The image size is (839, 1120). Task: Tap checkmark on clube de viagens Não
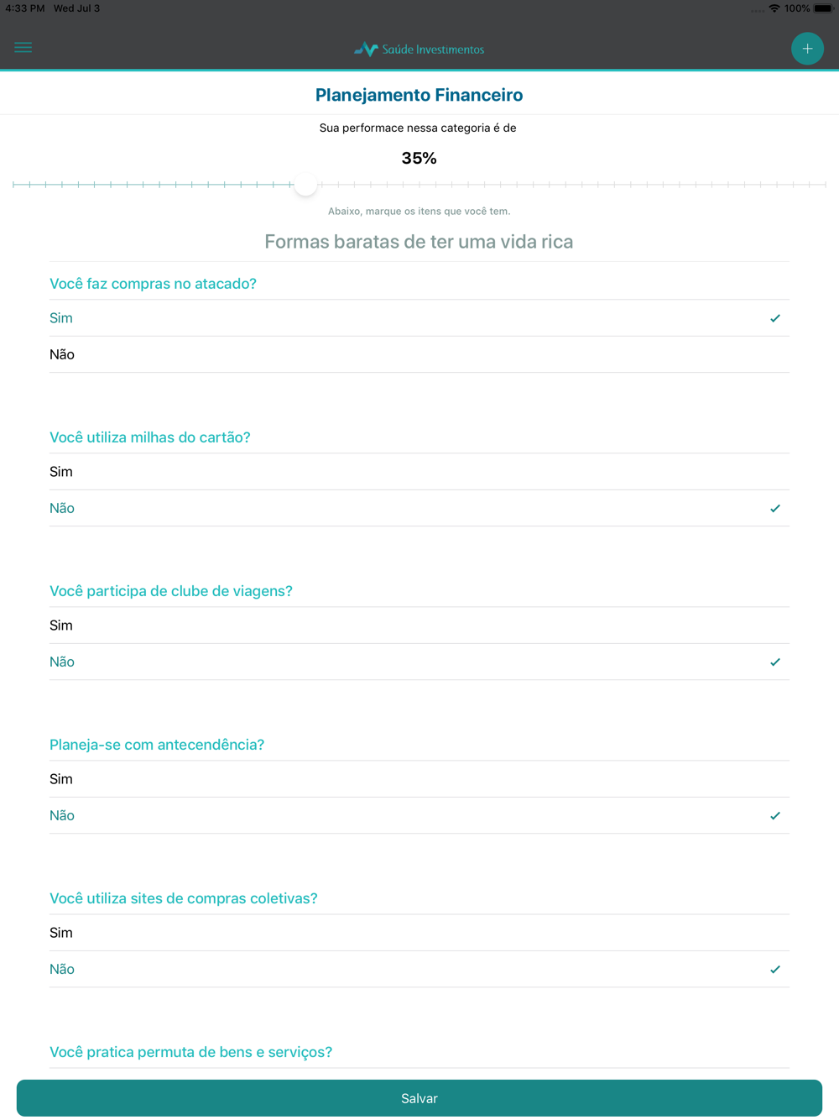(775, 662)
